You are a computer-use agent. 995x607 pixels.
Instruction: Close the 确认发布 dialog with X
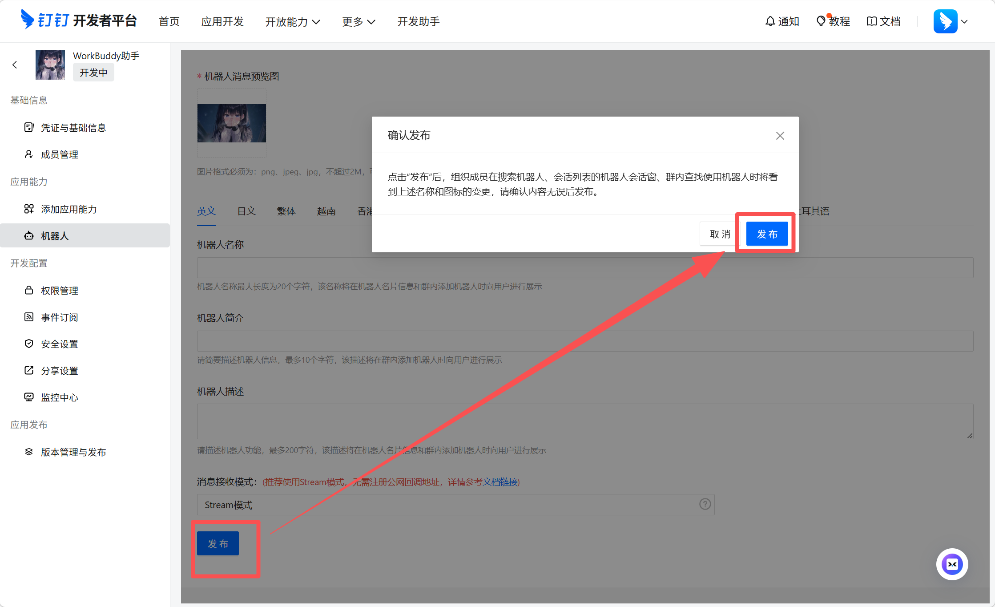pyautogui.click(x=780, y=136)
